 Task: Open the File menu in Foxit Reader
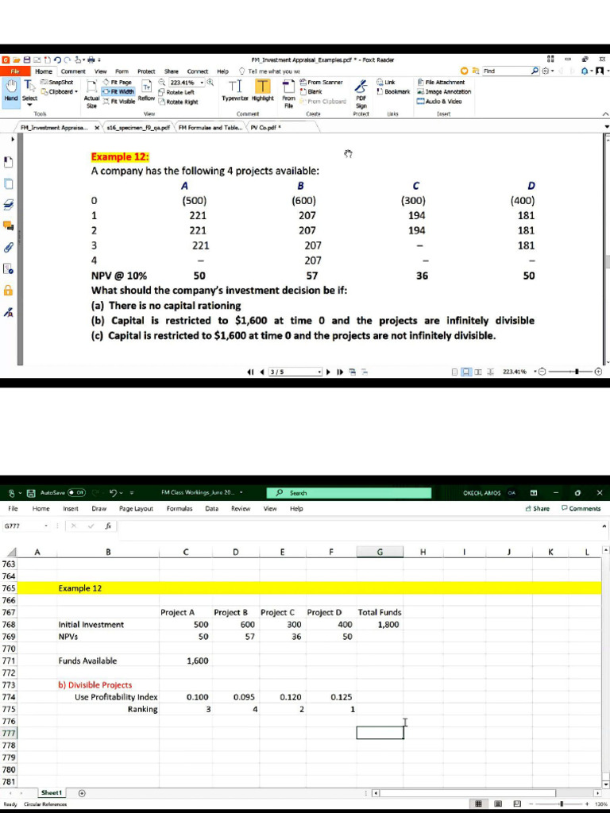(16, 71)
